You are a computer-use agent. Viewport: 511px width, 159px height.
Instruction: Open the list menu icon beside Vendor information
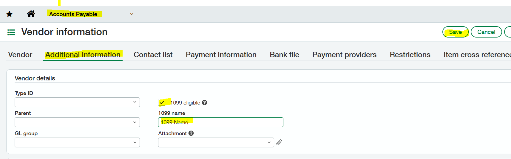tap(11, 32)
